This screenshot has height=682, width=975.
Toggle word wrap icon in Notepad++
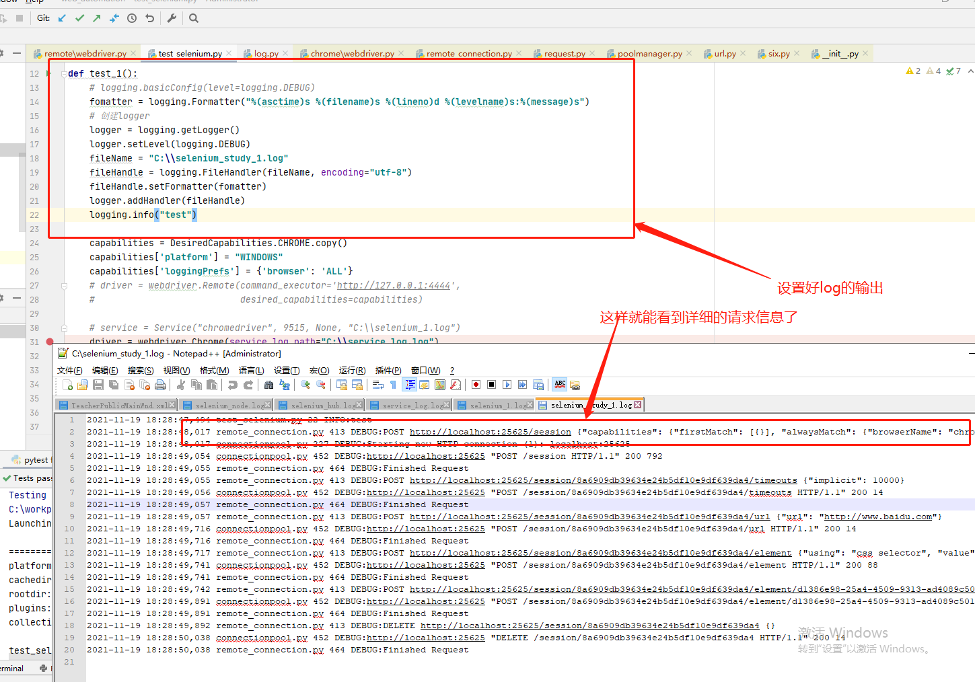tap(377, 385)
